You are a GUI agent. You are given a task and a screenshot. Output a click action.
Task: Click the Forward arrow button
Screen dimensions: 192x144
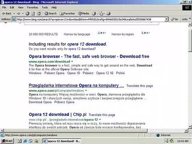(x=18, y=14)
